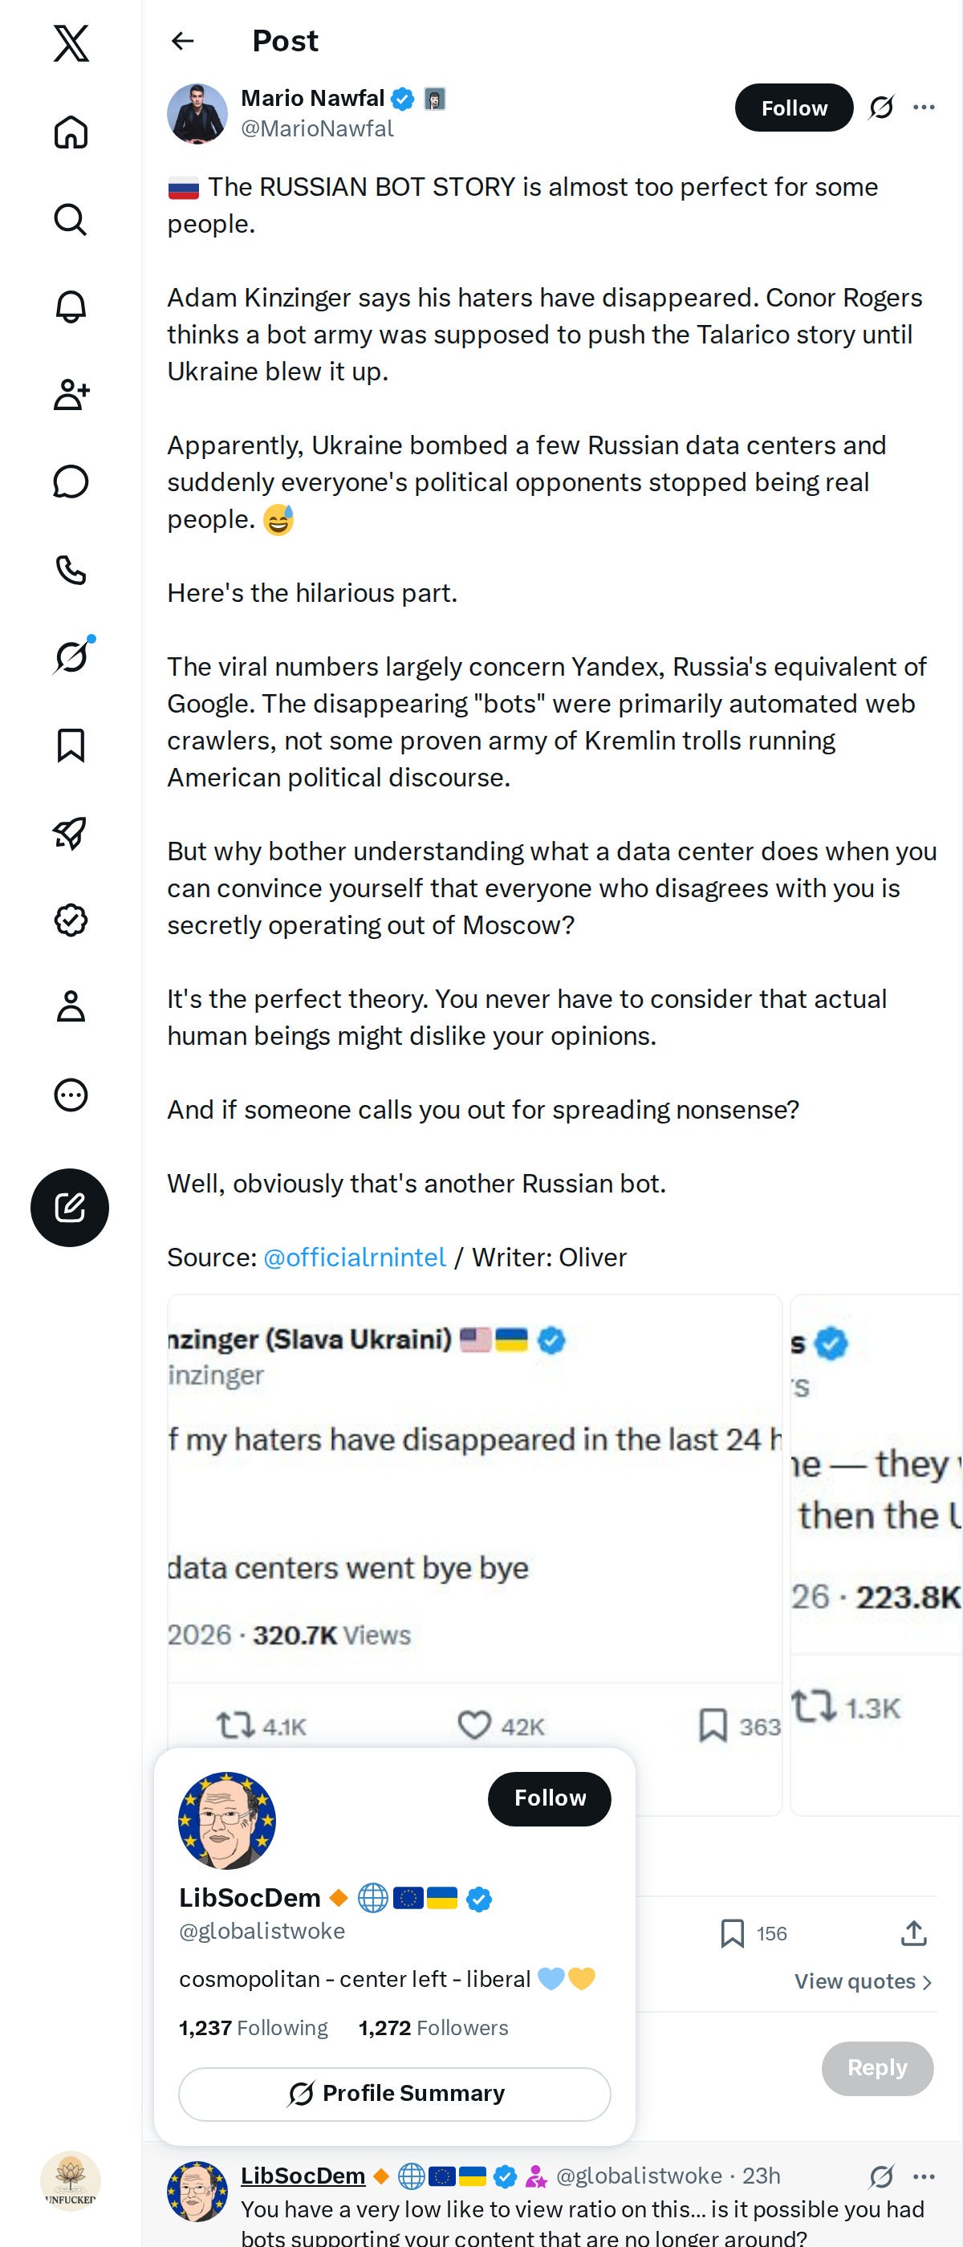Open the Chat messages icon

(71, 481)
